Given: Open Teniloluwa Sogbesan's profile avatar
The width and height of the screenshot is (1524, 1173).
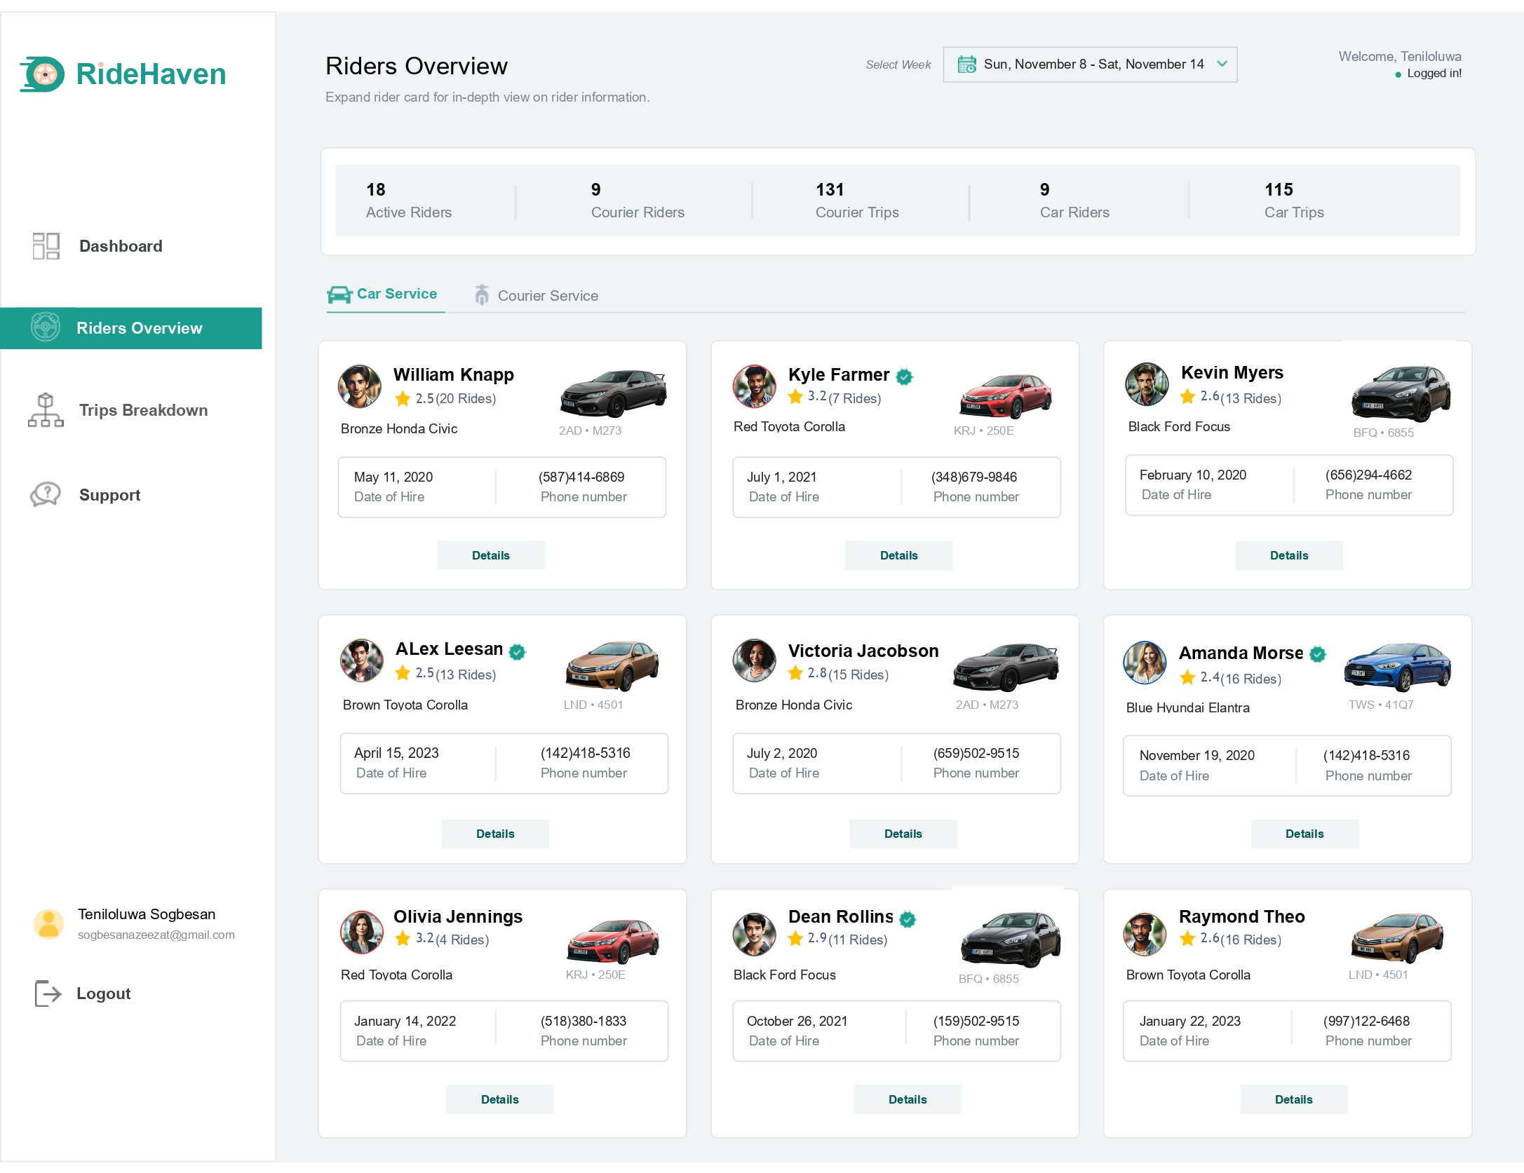Looking at the screenshot, I should click(49, 923).
